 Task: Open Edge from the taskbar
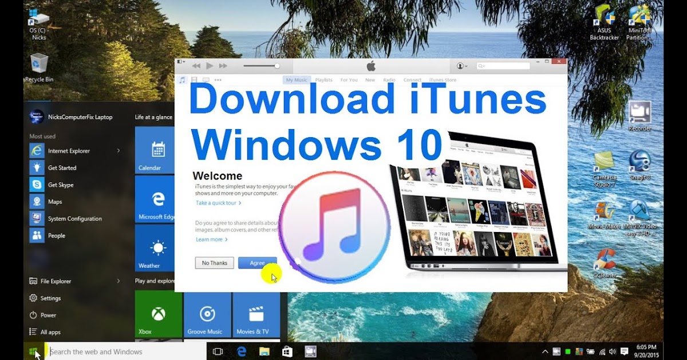(241, 351)
